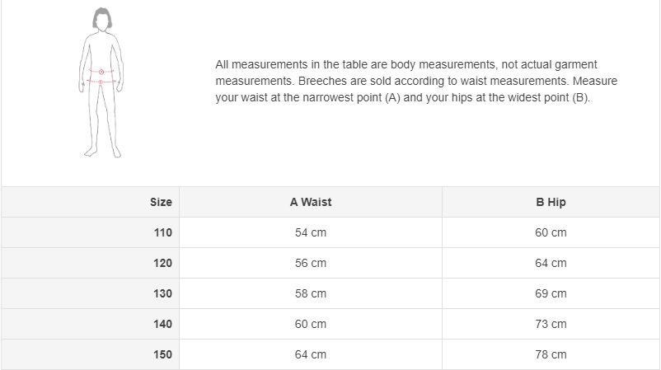Image resolution: width=661 pixels, height=370 pixels.
Task: Click size 130 row label
Action: [x=162, y=293]
